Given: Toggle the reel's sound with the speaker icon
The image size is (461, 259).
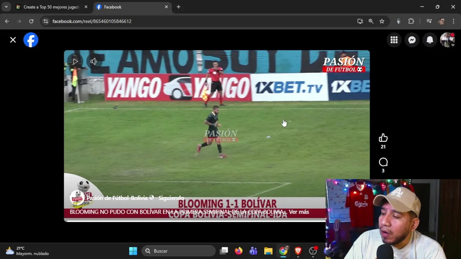Looking at the screenshot, I should coord(94,62).
